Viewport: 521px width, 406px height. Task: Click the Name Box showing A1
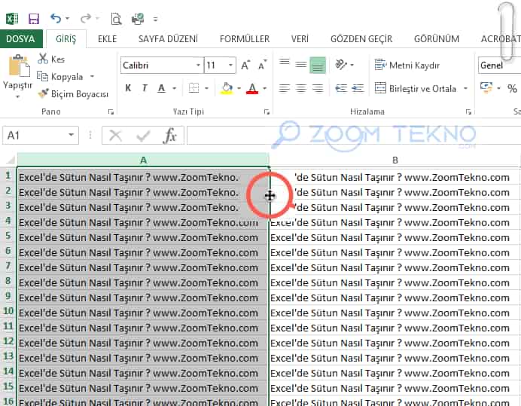click(x=41, y=135)
